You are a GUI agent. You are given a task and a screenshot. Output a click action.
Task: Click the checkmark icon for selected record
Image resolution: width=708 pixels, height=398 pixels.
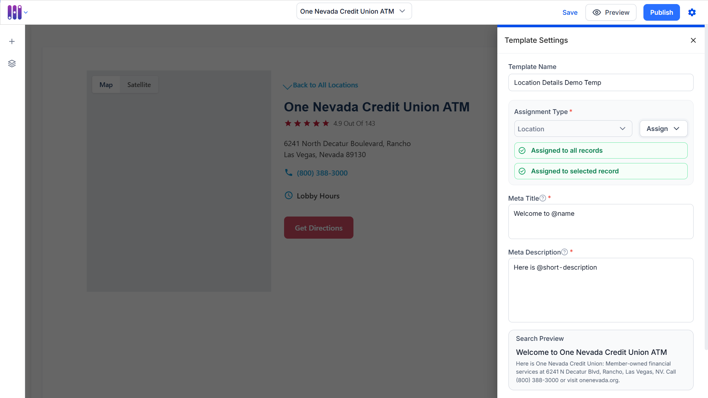click(522, 171)
